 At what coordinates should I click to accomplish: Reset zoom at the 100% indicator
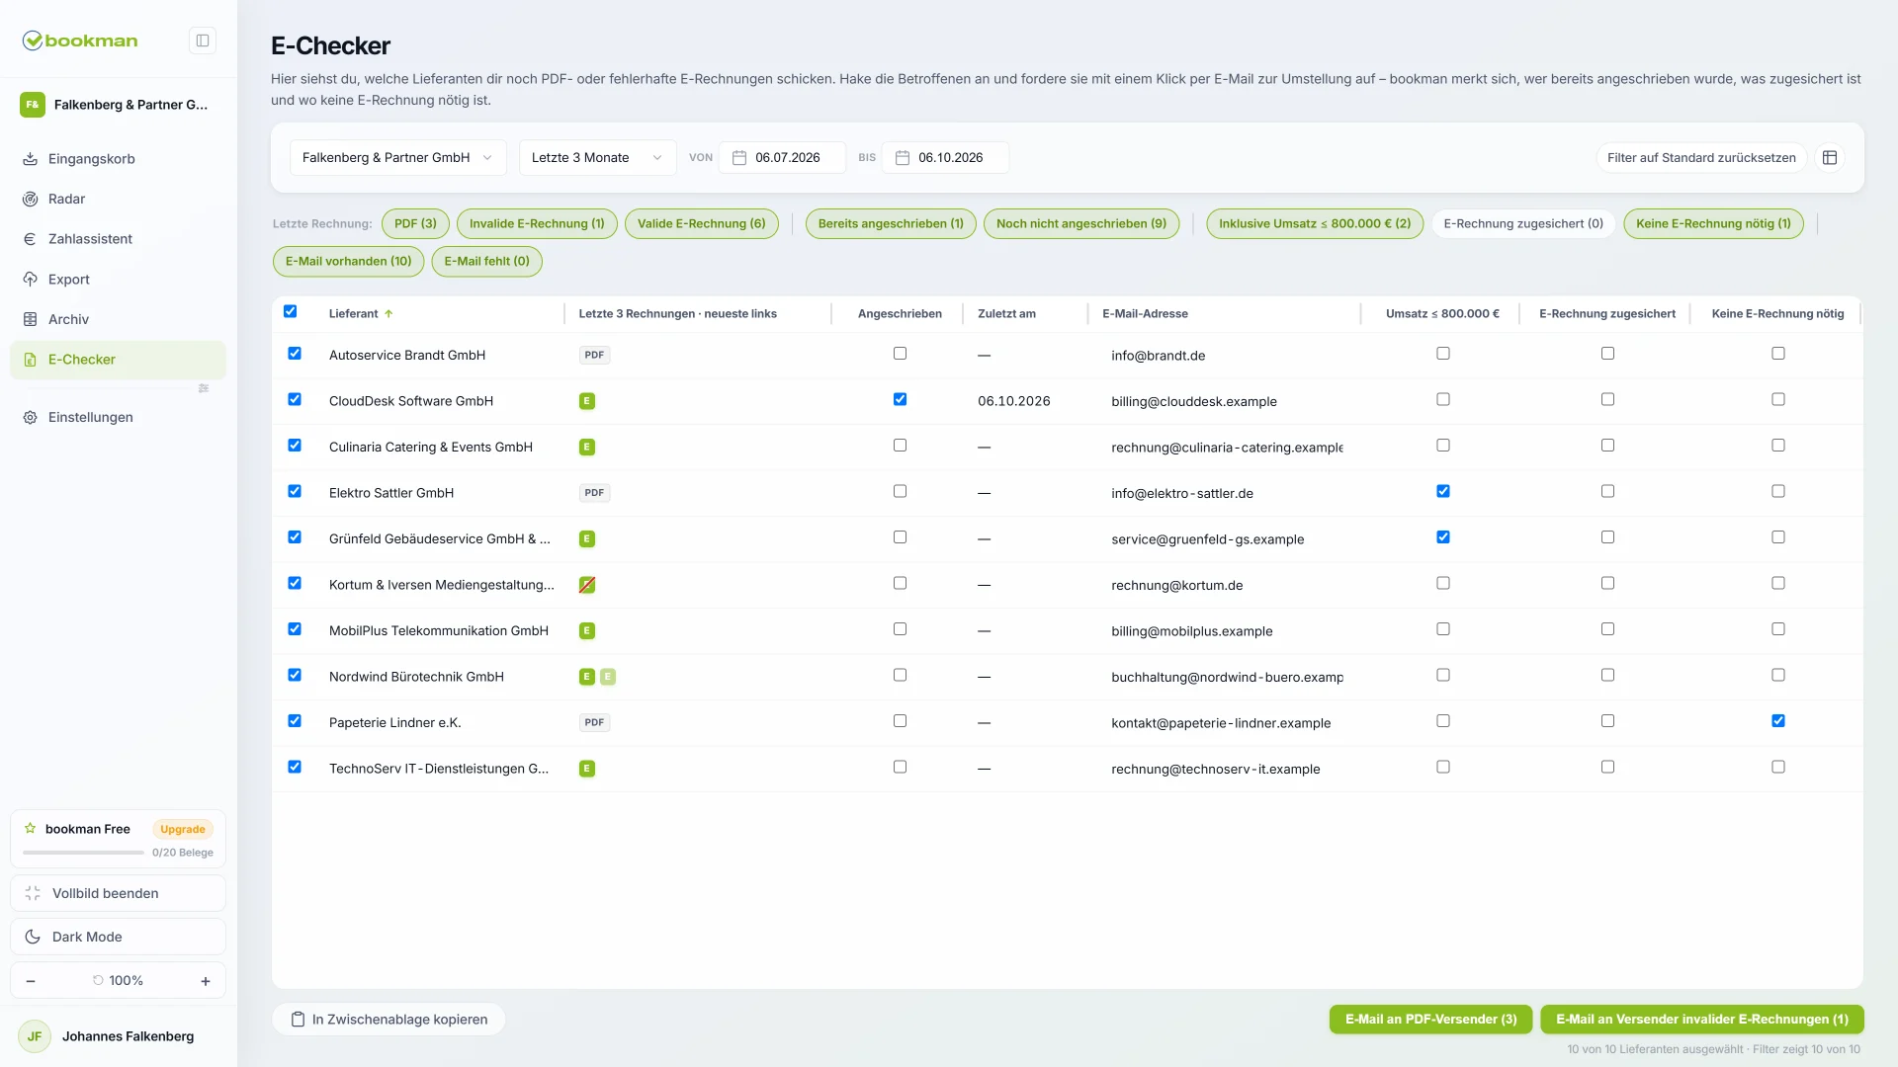tap(118, 981)
